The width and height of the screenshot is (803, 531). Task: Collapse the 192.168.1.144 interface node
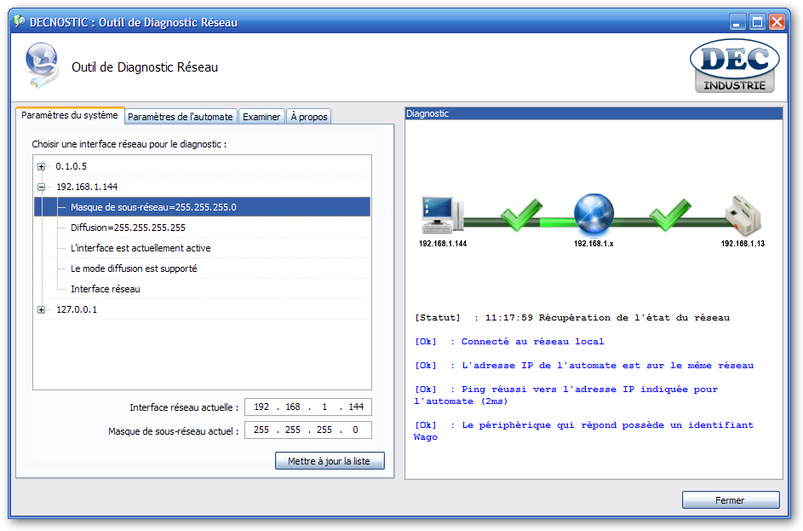coord(41,187)
